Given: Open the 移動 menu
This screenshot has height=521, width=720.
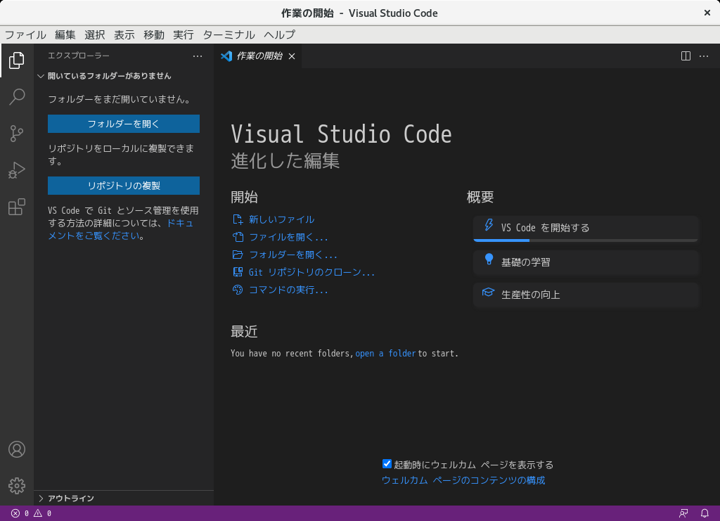Looking at the screenshot, I should [154, 35].
